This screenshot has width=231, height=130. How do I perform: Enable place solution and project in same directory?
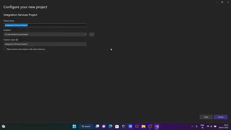5,49
